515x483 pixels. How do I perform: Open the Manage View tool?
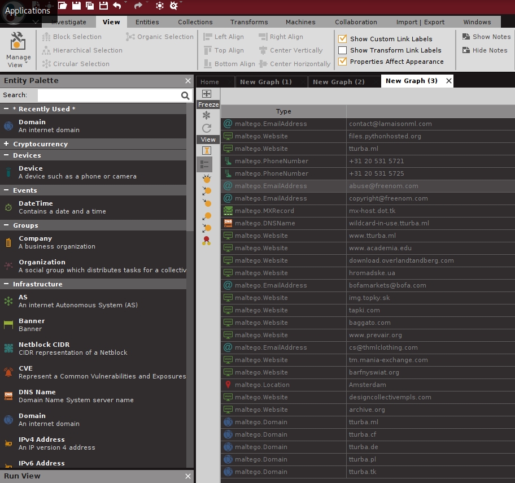[x=18, y=50]
